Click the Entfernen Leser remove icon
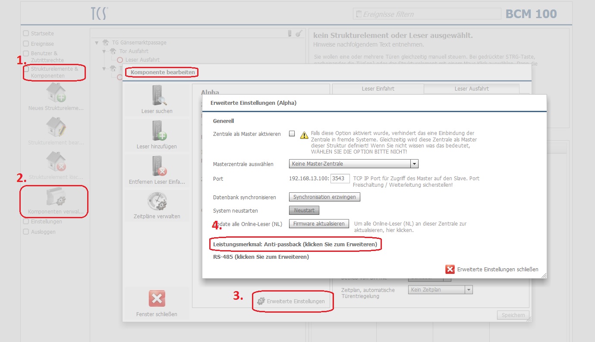Image resolution: width=595 pixels, height=342 pixels. [x=157, y=166]
